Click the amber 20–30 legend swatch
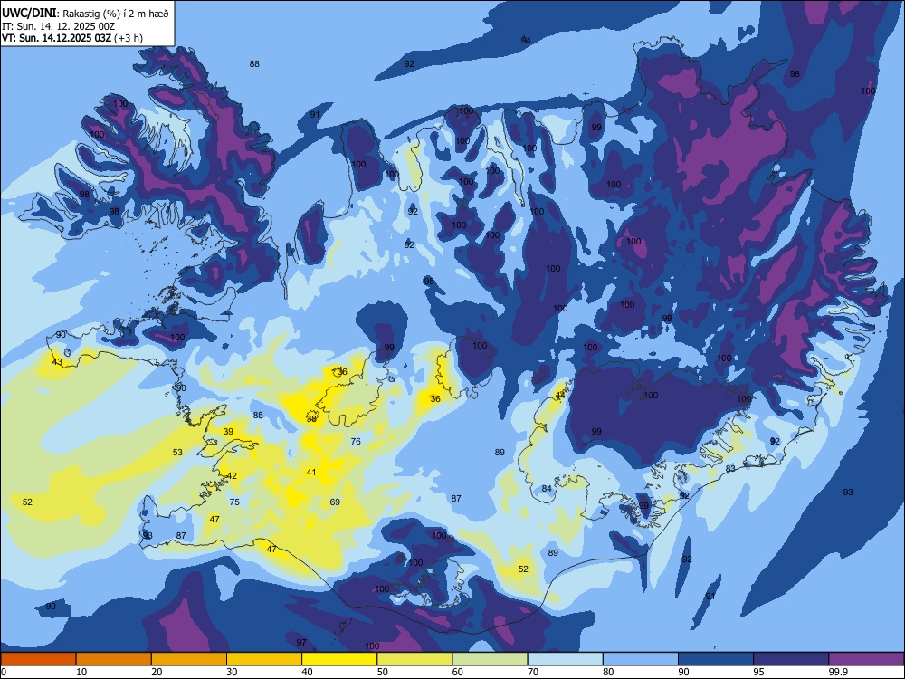Screen dimensions: 905x679 pos(189,659)
